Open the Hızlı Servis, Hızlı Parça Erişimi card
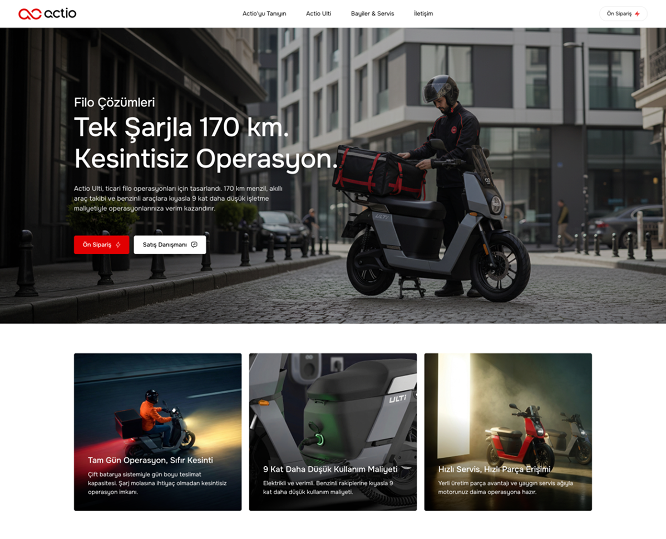The height and width of the screenshot is (539, 666). [508, 432]
